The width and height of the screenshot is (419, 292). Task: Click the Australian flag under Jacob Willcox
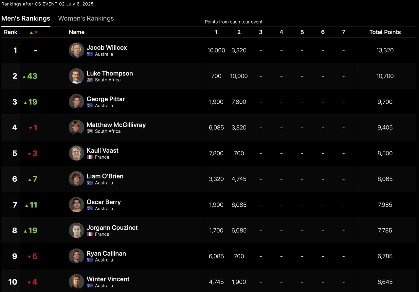point(90,54)
